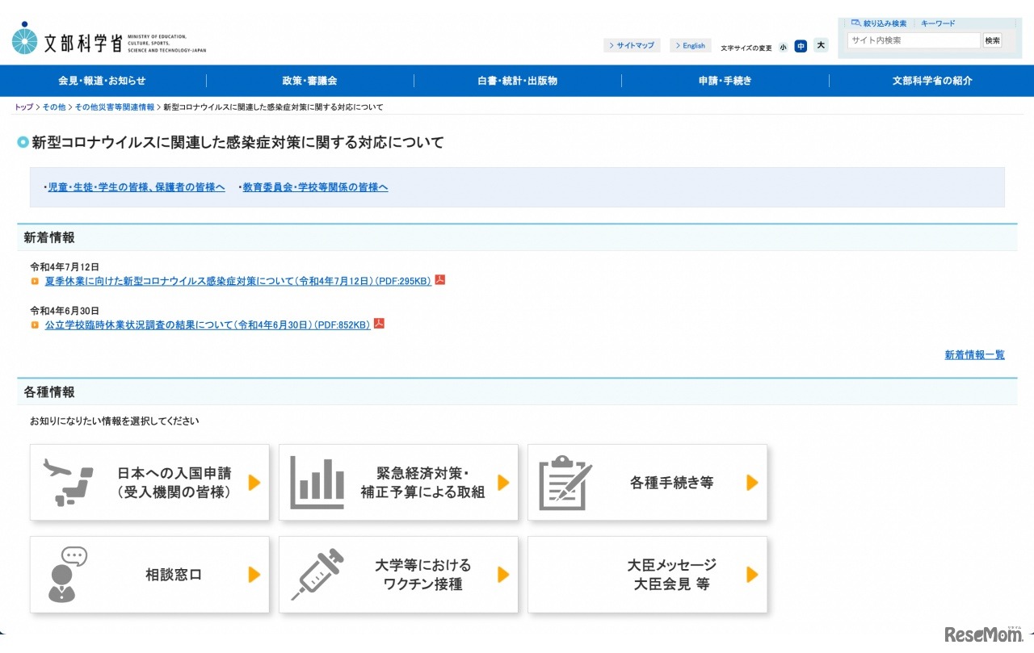This screenshot has width=1034, height=653.
Task: Open the clipboard procedures icon
Action: tap(565, 481)
